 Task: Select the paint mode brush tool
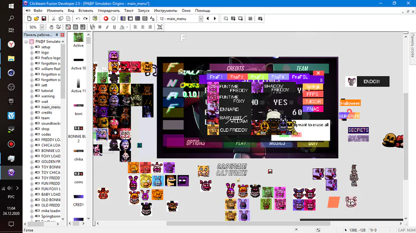tap(59, 27)
